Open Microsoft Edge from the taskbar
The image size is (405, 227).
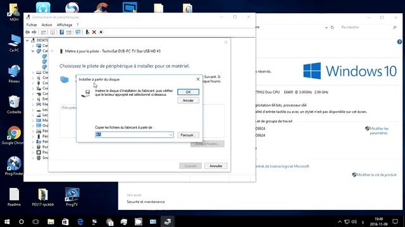(x=80, y=221)
